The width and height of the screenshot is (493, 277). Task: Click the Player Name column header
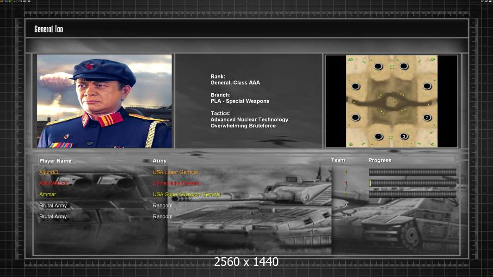pyautogui.click(x=55, y=161)
